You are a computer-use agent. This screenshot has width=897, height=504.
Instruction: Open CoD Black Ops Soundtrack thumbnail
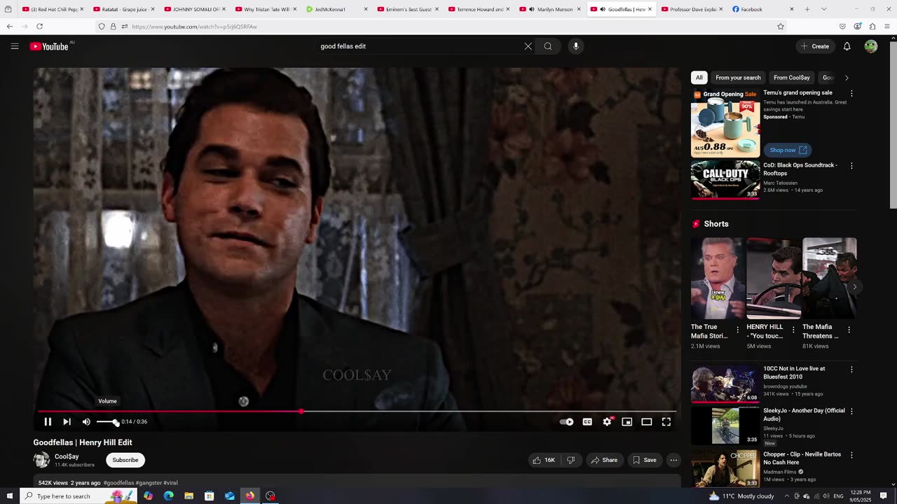(725, 180)
